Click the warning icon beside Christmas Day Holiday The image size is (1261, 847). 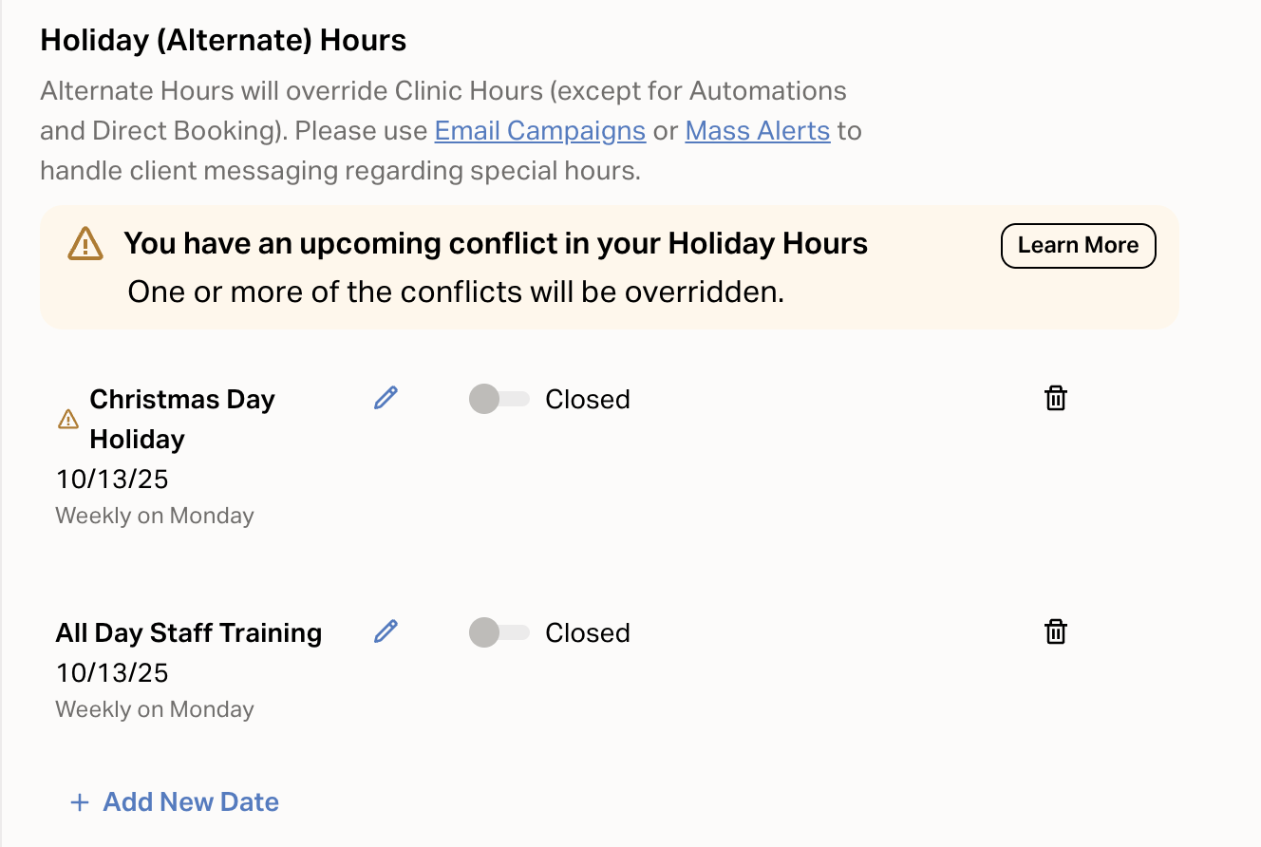pos(68,419)
